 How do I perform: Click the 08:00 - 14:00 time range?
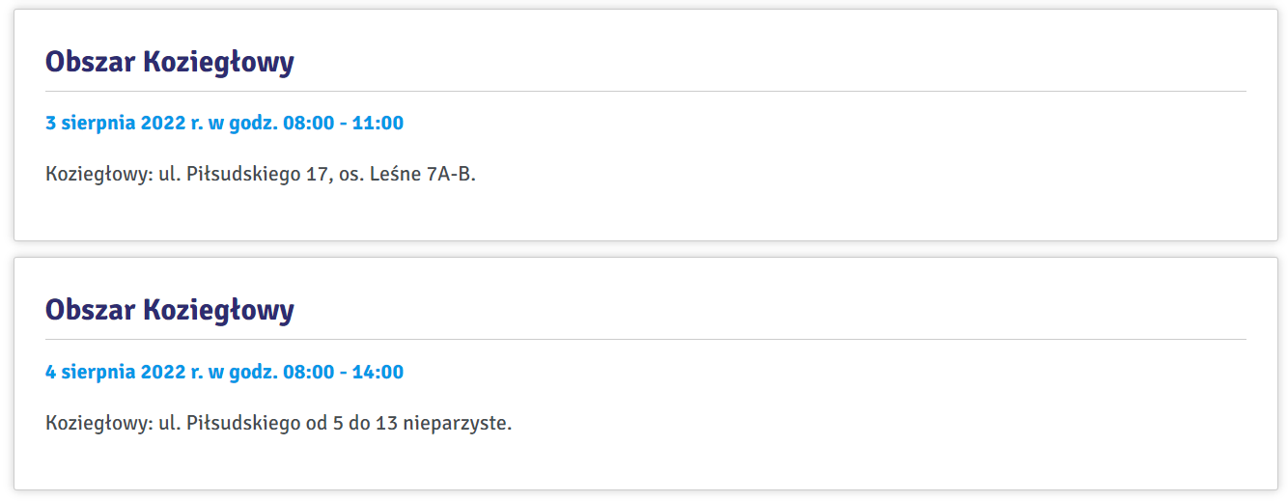click(344, 372)
